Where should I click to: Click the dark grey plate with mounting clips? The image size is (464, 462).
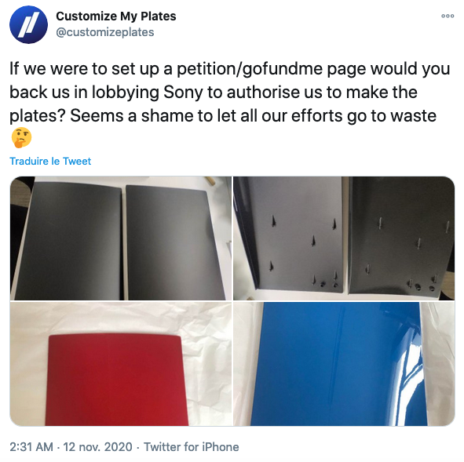pyautogui.click(x=401, y=236)
